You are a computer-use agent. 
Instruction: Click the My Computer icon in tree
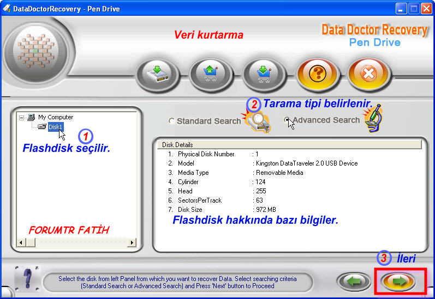point(31,117)
